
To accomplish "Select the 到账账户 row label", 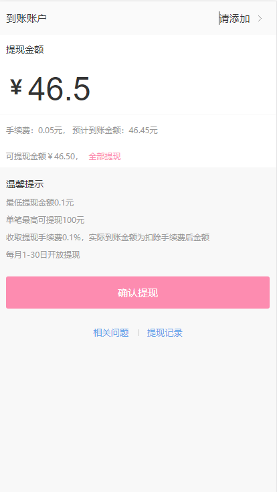I will (26, 19).
